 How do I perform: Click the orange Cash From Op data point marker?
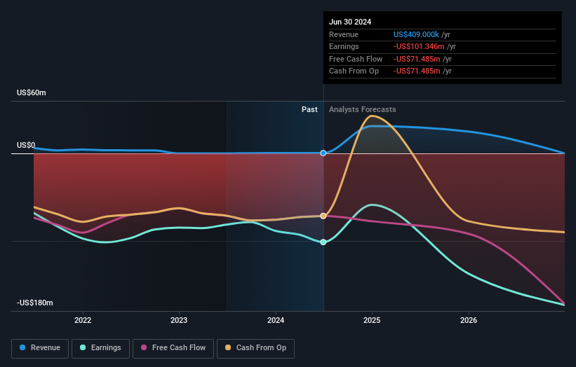pyautogui.click(x=323, y=216)
